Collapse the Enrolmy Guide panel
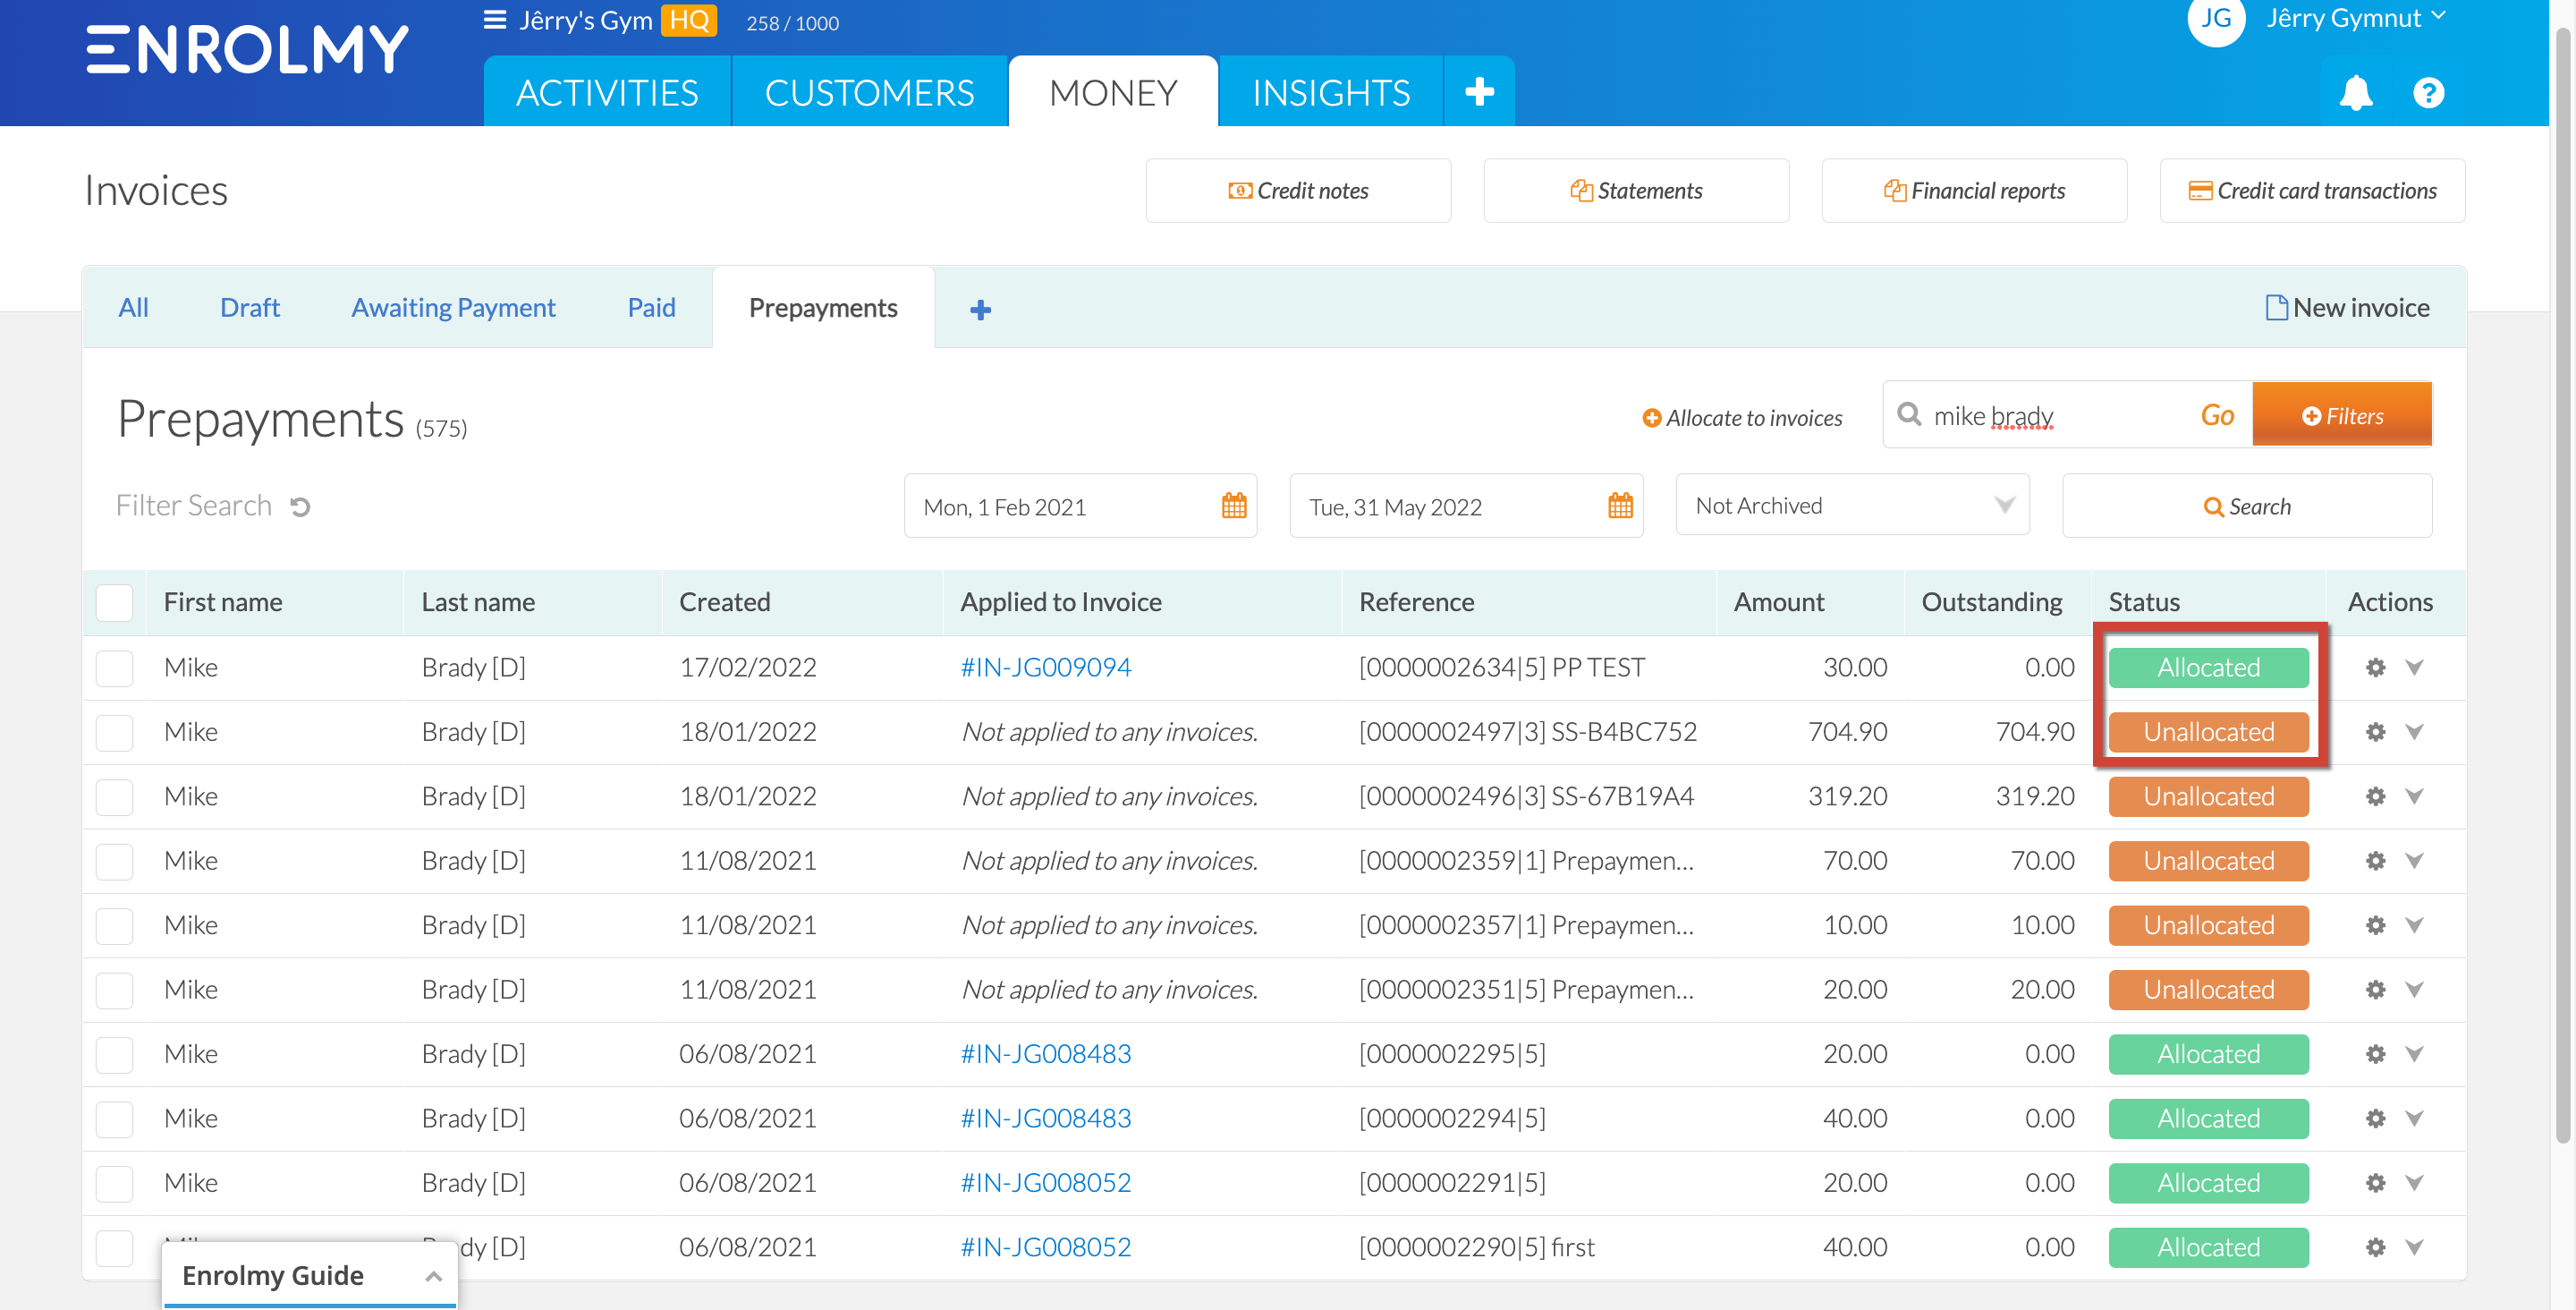 coord(433,1276)
